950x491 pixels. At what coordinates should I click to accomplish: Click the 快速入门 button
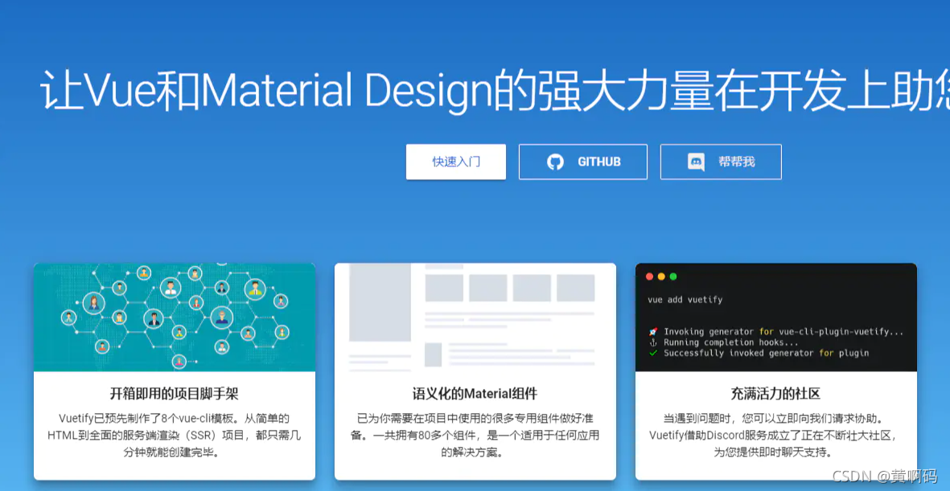pyautogui.click(x=455, y=162)
